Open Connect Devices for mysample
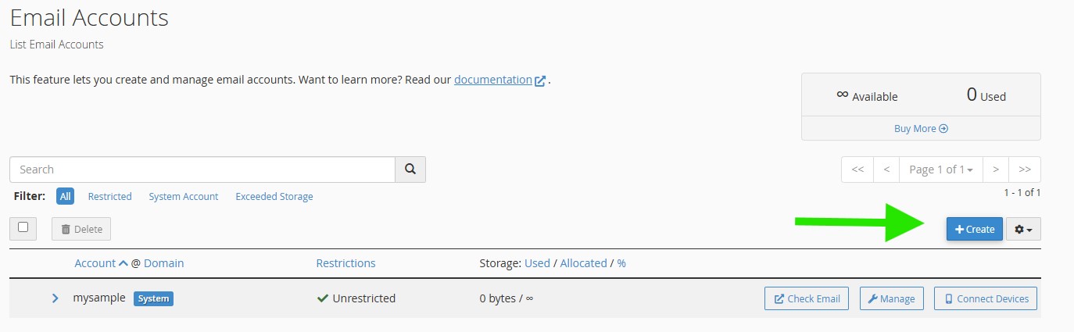Image resolution: width=1074 pixels, height=332 pixels. click(x=986, y=298)
